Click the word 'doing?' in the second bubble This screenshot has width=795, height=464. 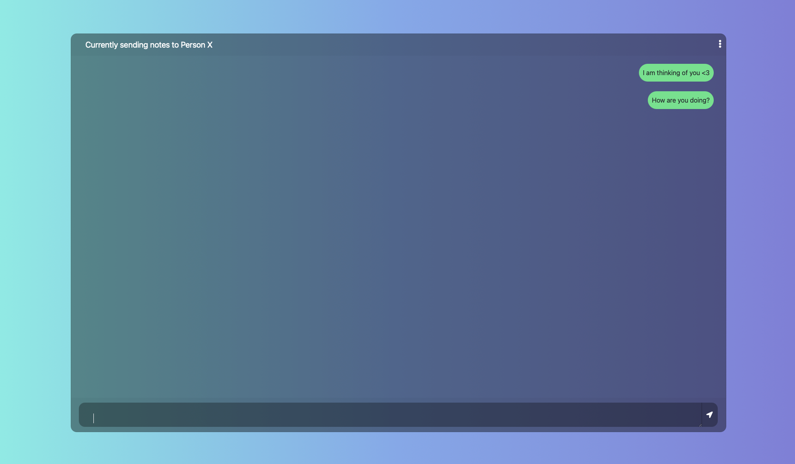pos(699,100)
